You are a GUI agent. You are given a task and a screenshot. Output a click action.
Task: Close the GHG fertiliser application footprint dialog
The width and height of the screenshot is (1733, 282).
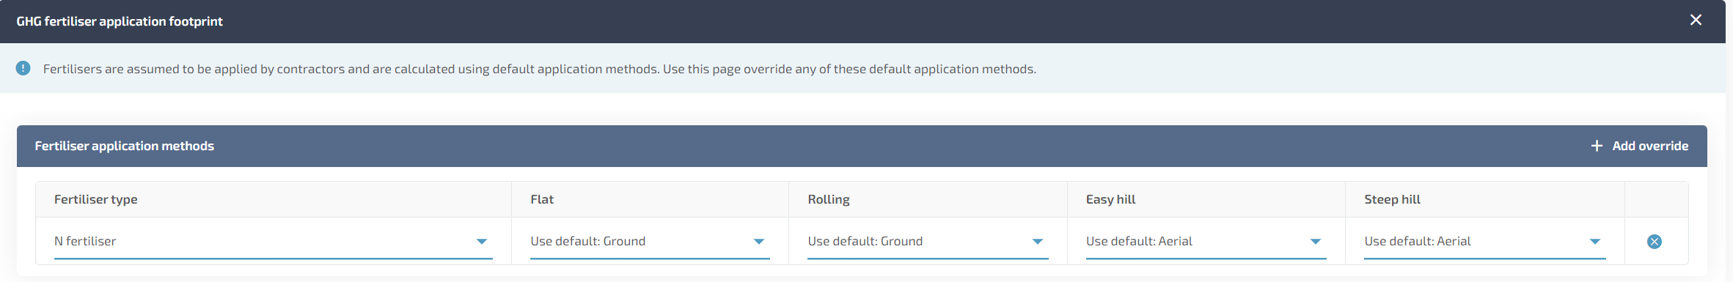click(x=1696, y=20)
